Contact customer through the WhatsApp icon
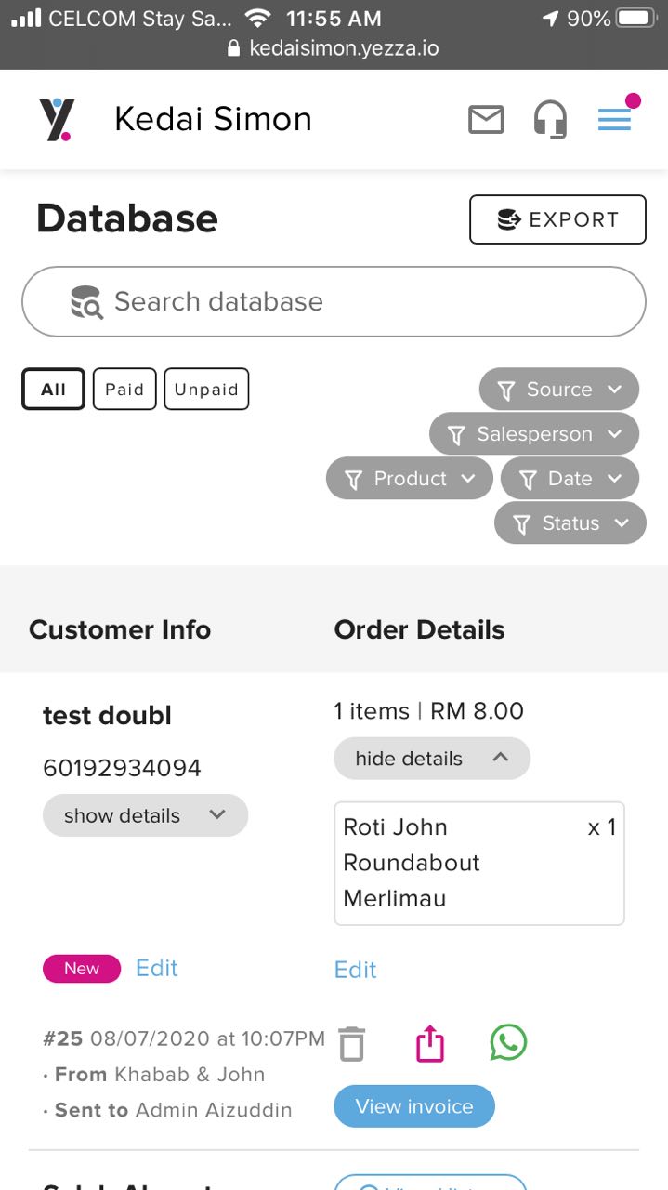 tap(507, 1043)
